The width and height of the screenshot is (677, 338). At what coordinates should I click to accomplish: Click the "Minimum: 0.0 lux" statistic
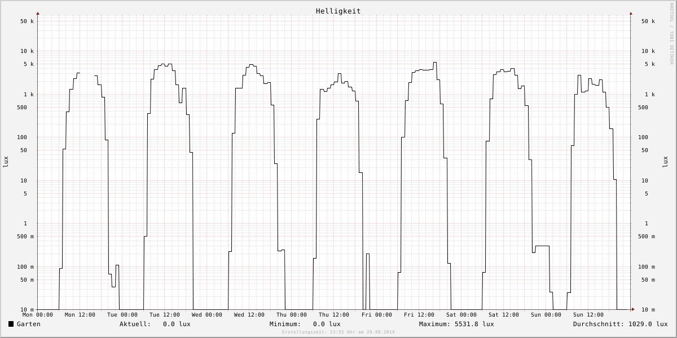(x=305, y=324)
